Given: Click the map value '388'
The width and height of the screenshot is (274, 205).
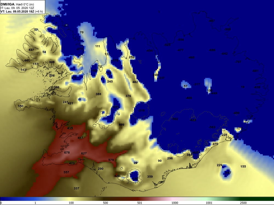Looking at the screenshot, I should pyautogui.click(x=98, y=94).
